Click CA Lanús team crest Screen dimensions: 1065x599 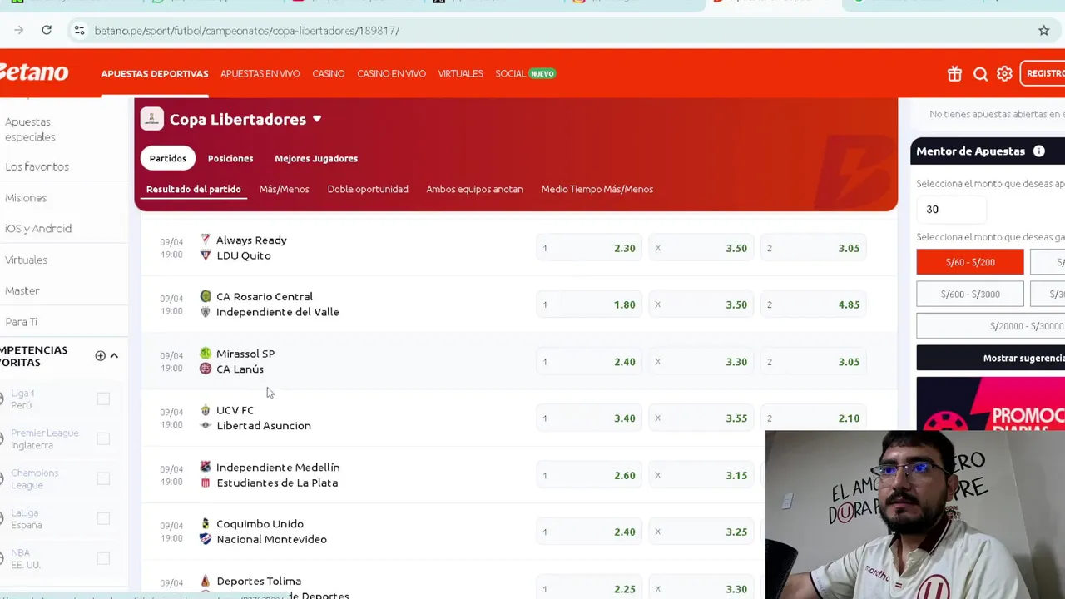[x=206, y=369]
